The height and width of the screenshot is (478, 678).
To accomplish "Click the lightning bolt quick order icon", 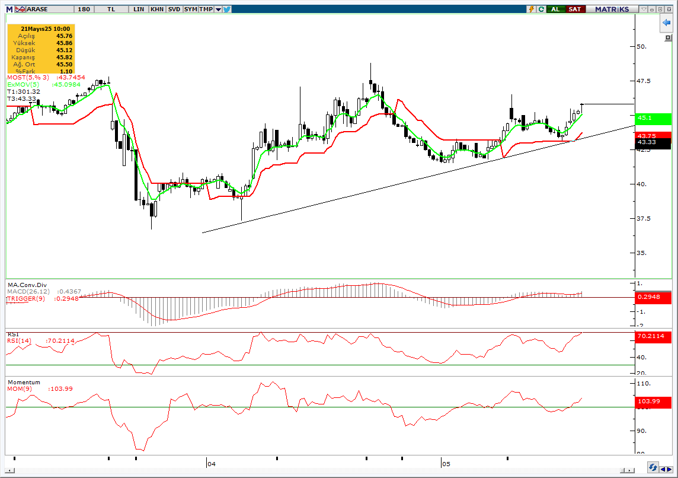I will pos(532,9).
